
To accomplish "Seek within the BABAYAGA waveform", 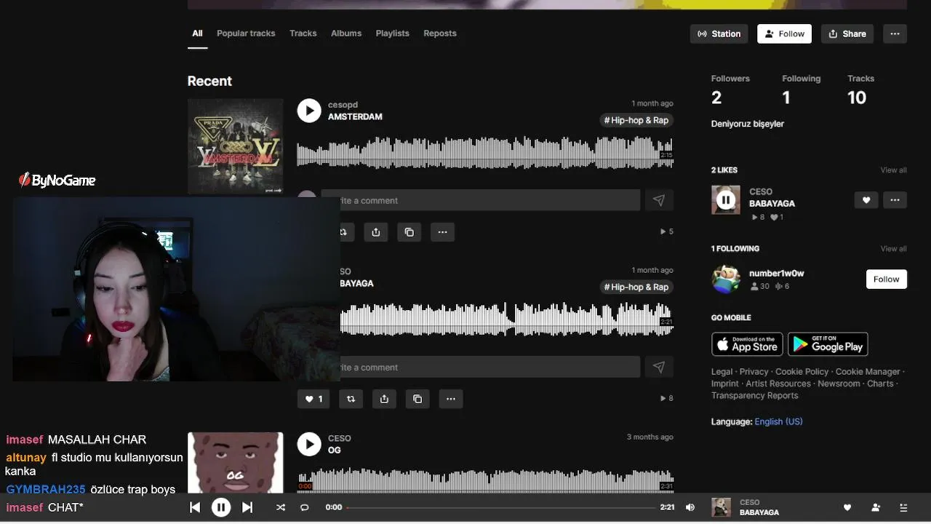I will (x=507, y=319).
